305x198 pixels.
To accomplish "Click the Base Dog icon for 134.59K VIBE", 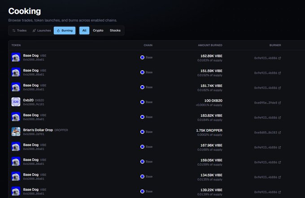I will pos(16,176).
